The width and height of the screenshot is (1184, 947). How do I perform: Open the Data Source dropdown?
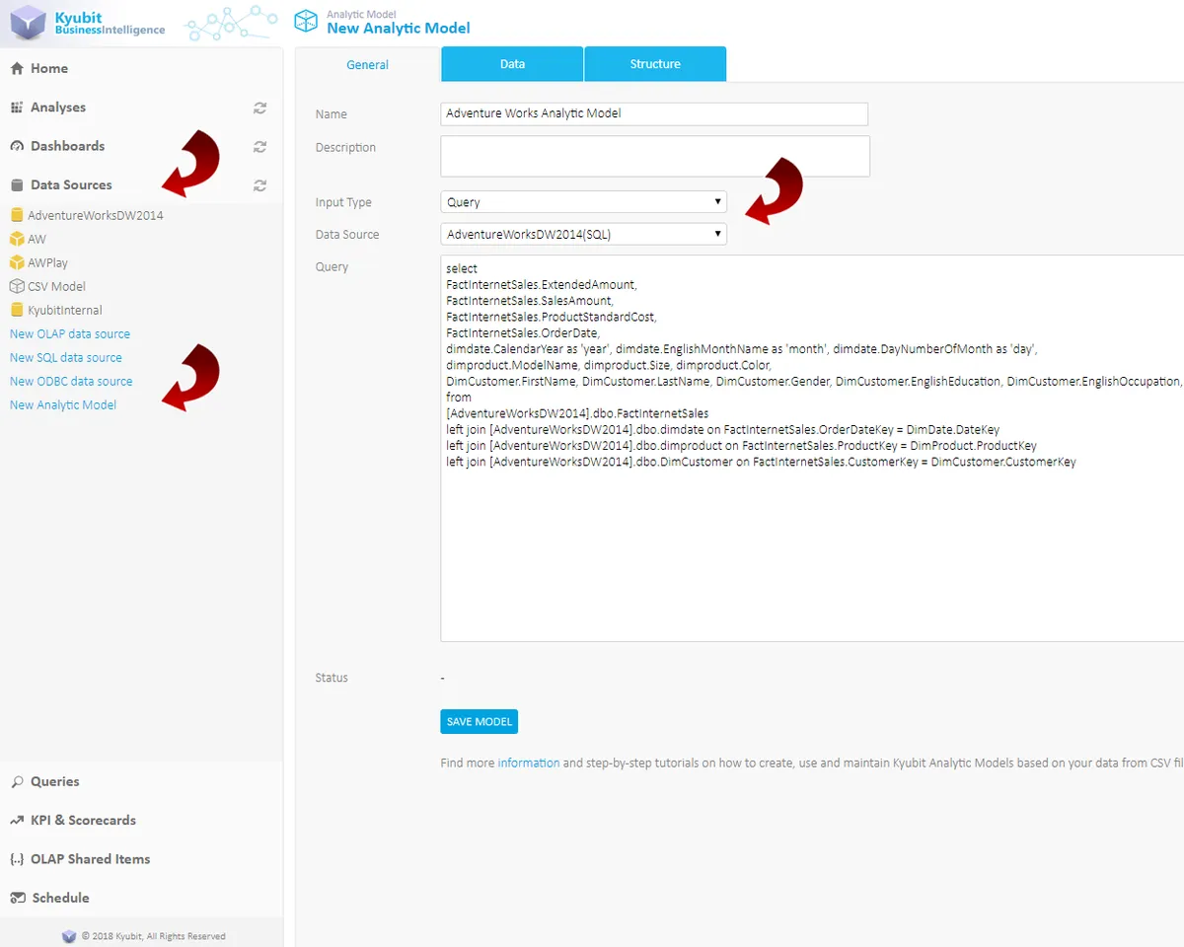tap(583, 235)
